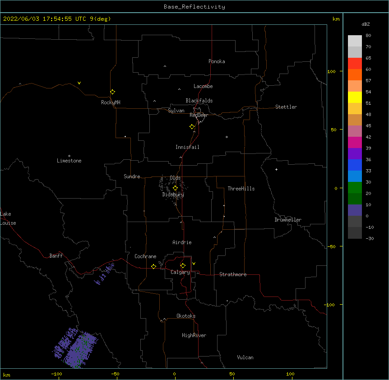Viewport: 389px width, 380px height.
Task: Click the small purple echo east of Banff
Action: [104, 274]
